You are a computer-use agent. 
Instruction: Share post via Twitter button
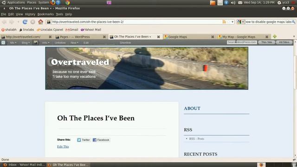(84, 140)
